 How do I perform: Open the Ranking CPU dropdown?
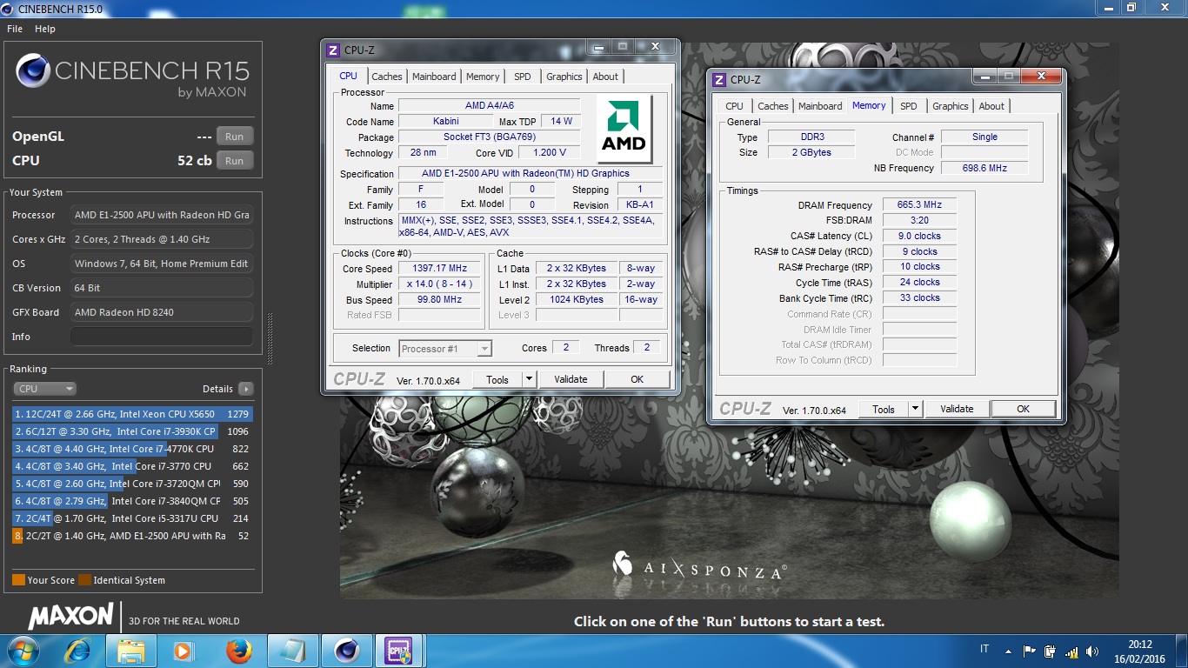pyautogui.click(x=44, y=389)
